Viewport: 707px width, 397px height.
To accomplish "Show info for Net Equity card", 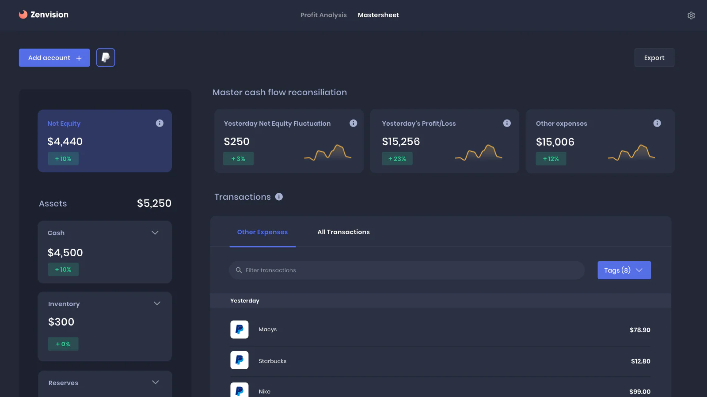I will [x=160, y=123].
